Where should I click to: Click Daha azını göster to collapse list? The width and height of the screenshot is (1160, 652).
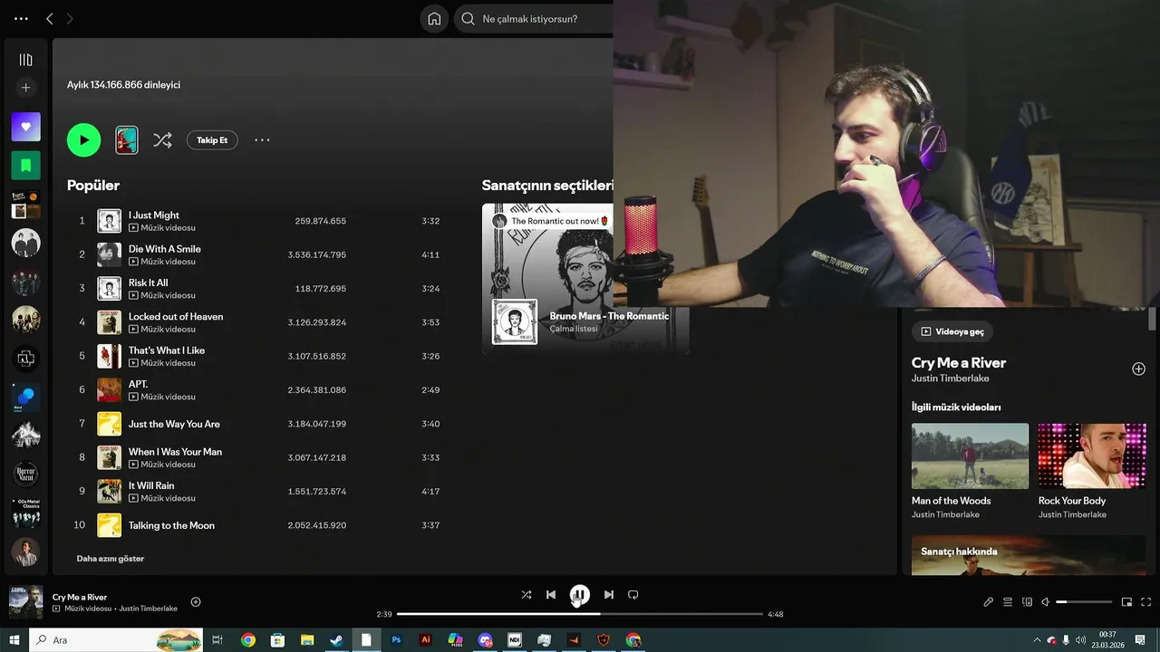(111, 559)
